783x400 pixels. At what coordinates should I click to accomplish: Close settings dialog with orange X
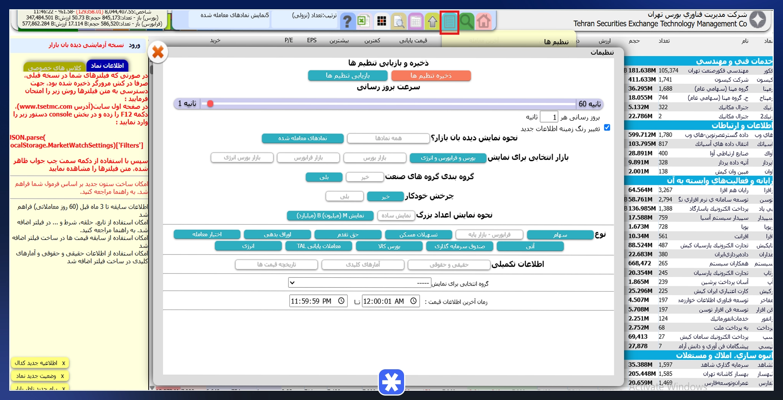158,52
